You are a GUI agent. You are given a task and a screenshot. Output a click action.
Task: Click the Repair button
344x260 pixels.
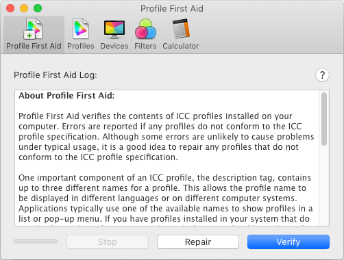coord(198,242)
